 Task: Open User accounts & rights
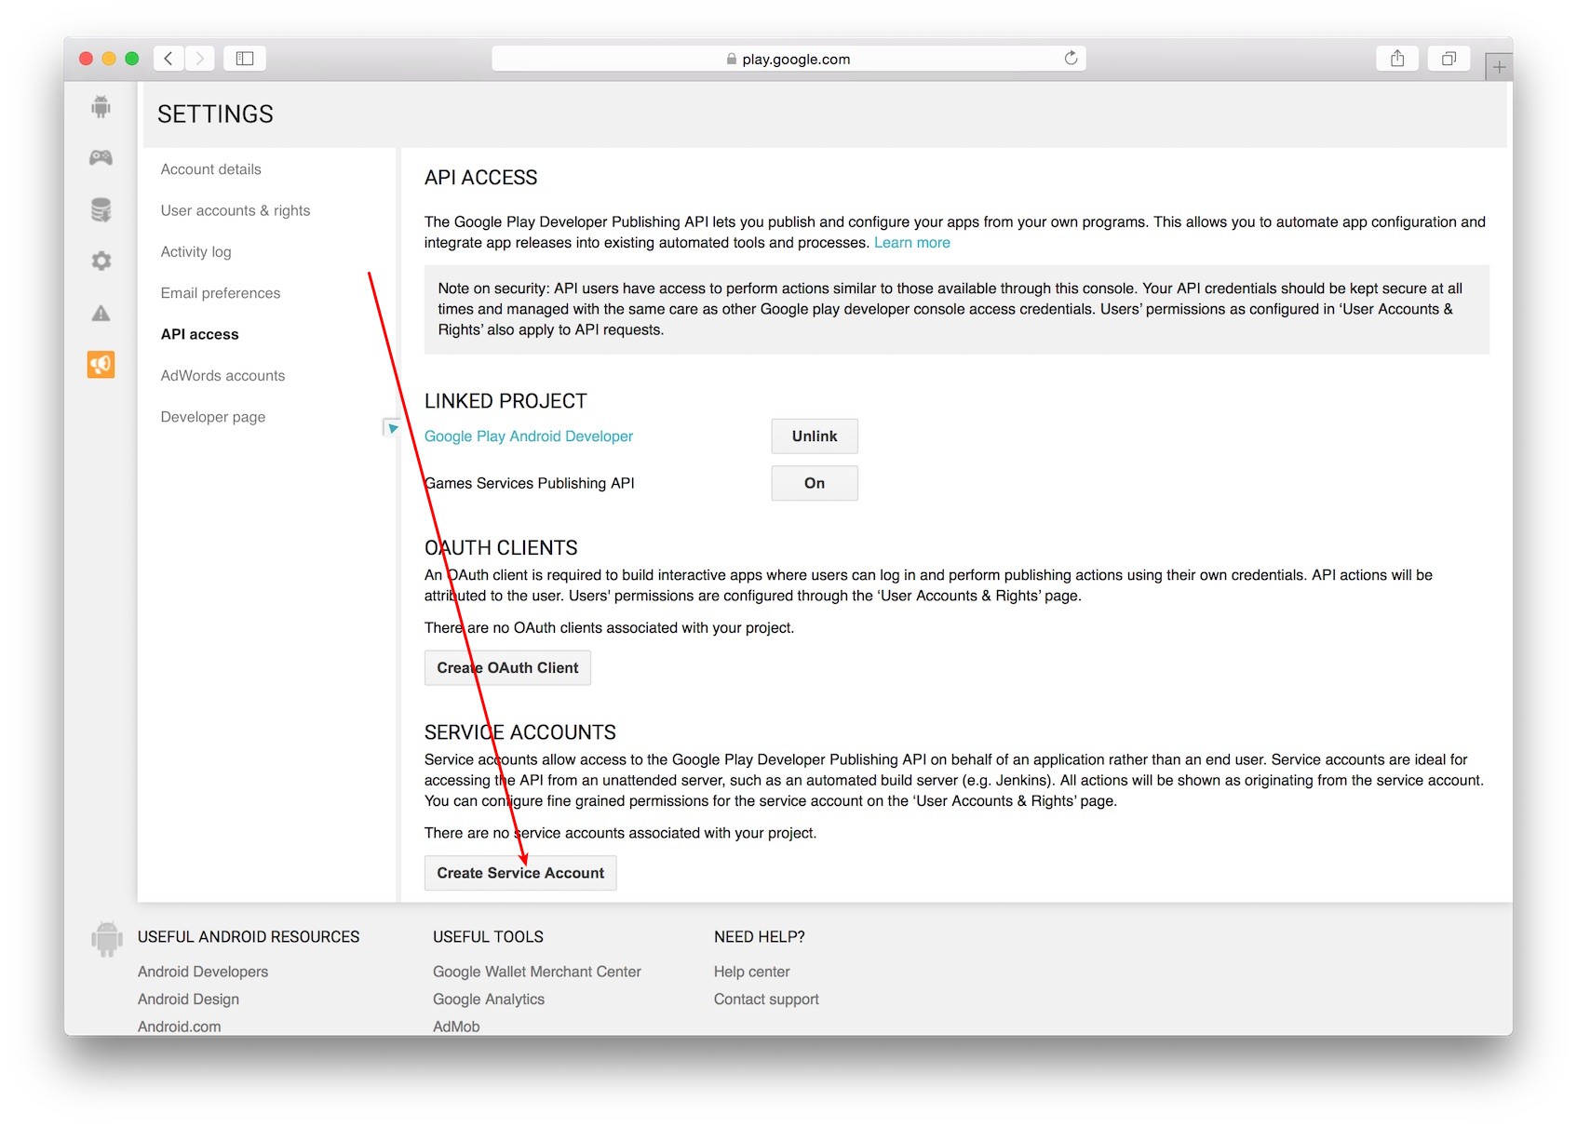click(236, 210)
